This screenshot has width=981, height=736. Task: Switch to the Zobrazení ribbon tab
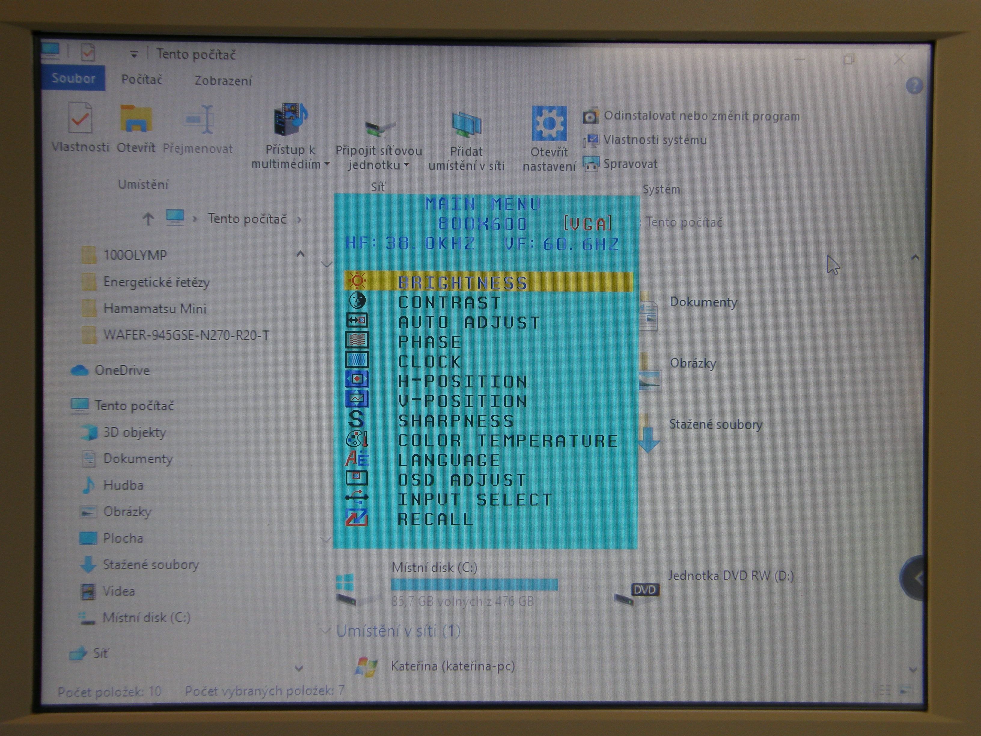point(223,81)
